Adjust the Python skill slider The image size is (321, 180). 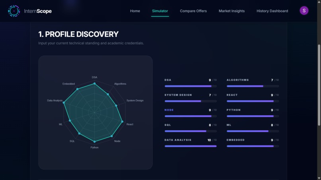coord(252,116)
